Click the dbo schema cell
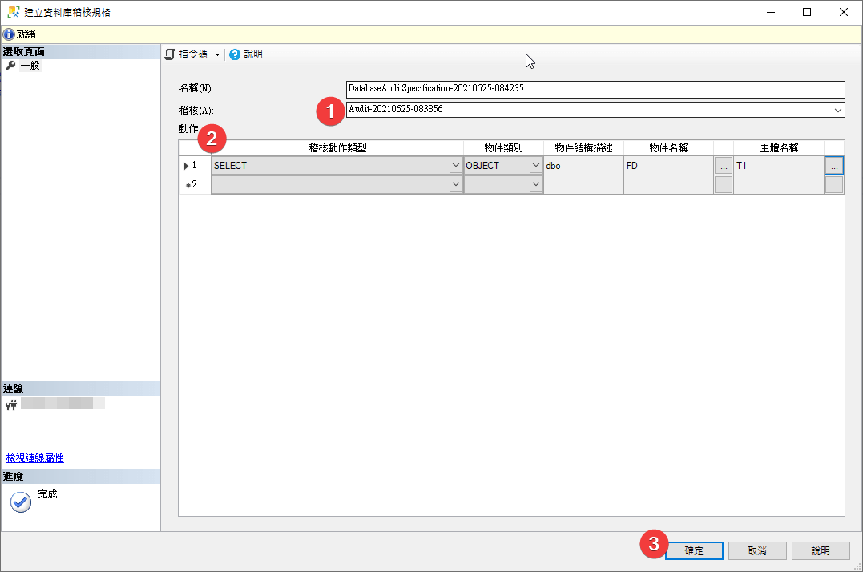The image size is (863, 572). (583, 166)
